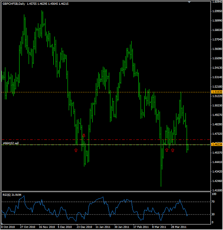Select the red down arrow above December candles
This screenshot has width=223, height=230.
point(84,135)
